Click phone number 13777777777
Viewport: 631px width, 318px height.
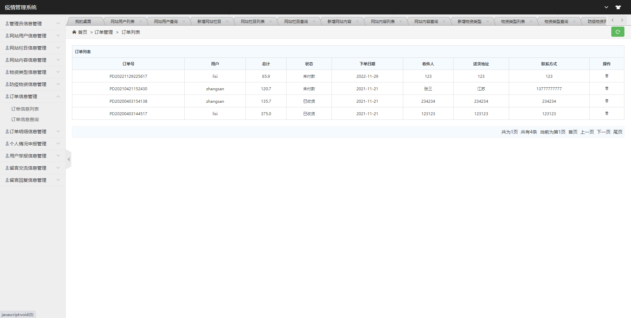(x=549, y=89)
